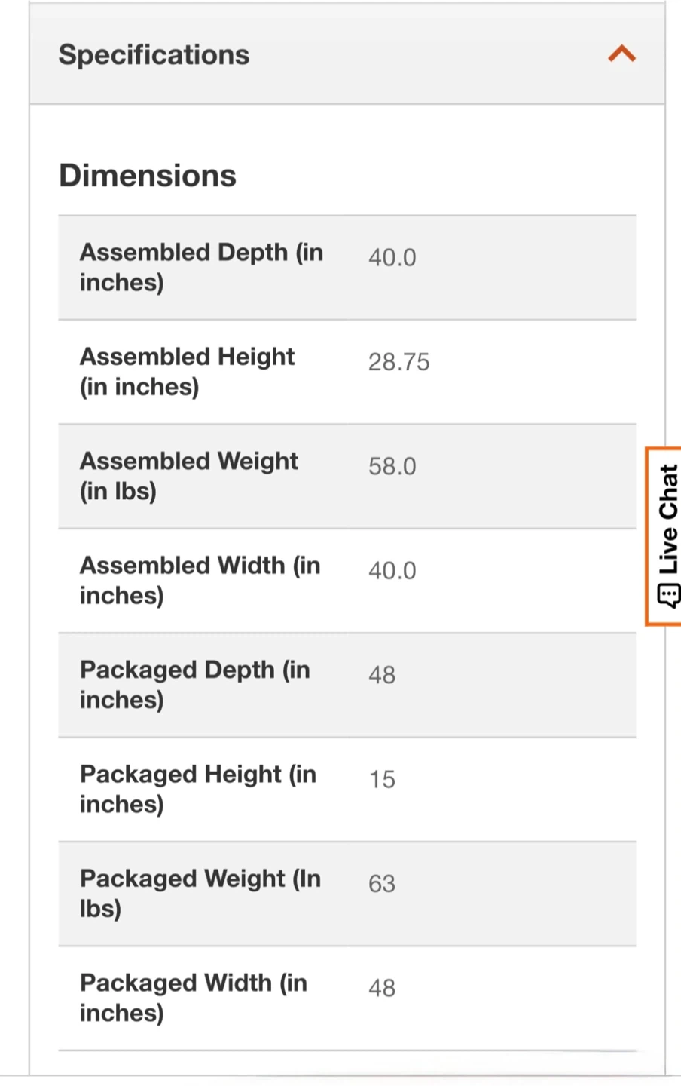The image size is (681, 1086).
Task: Select the Dimensions heading
Action: [148, 176]
